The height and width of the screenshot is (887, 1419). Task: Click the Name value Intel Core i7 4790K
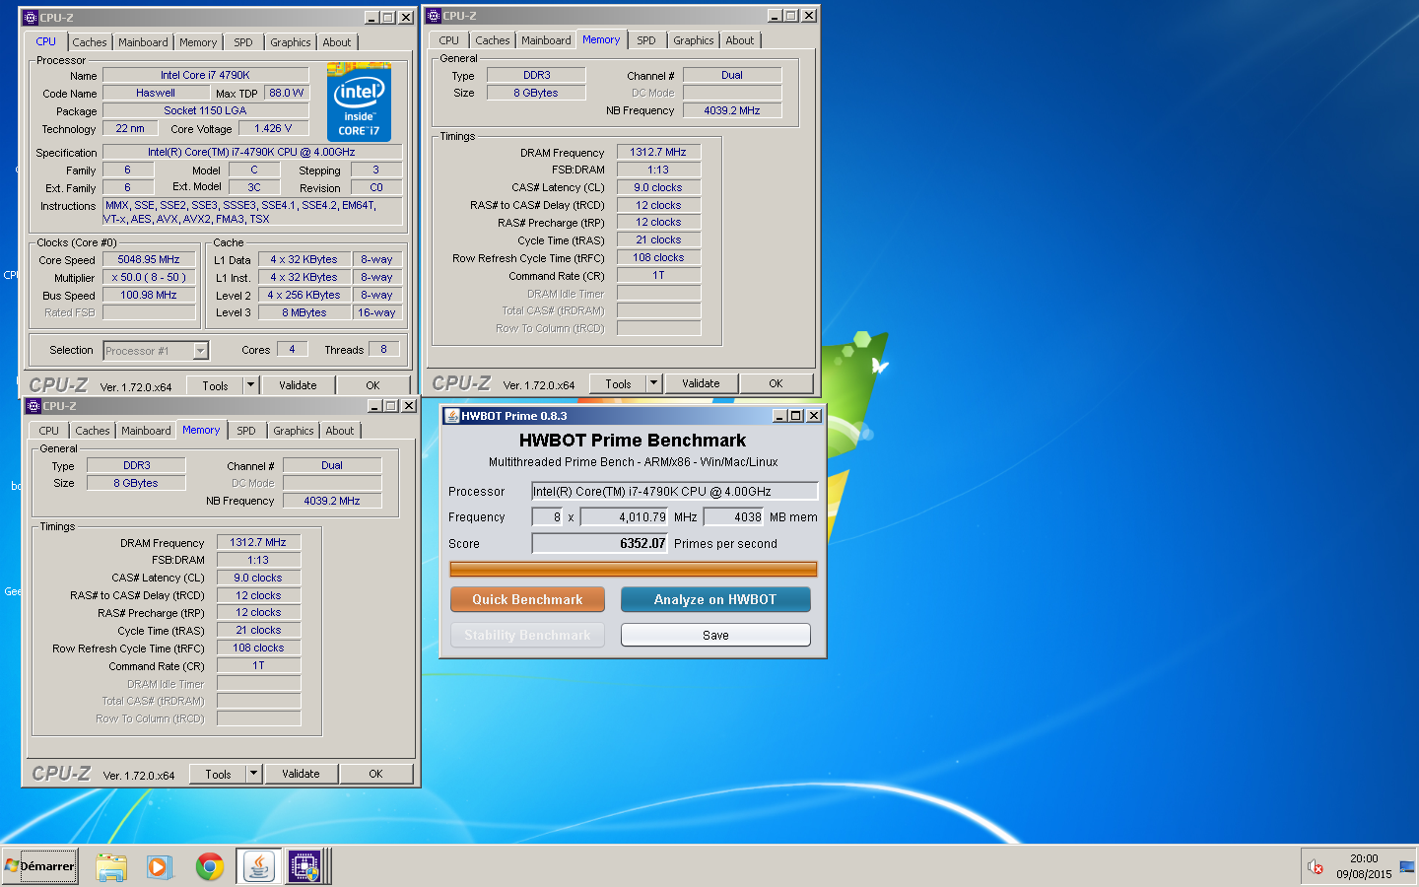205,75
